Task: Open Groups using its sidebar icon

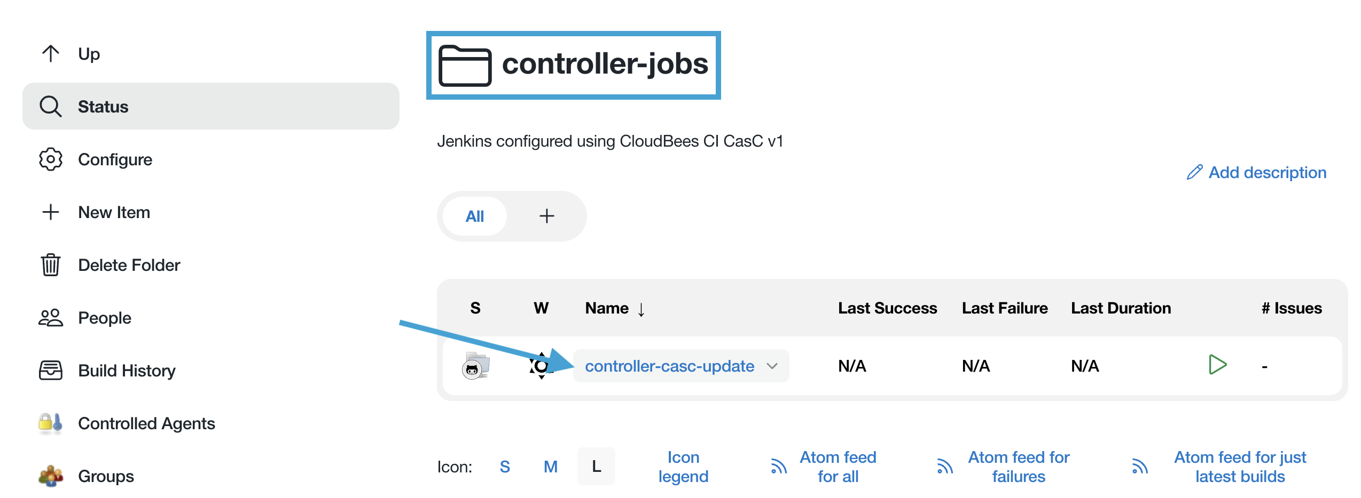Action: pos(49,475)
